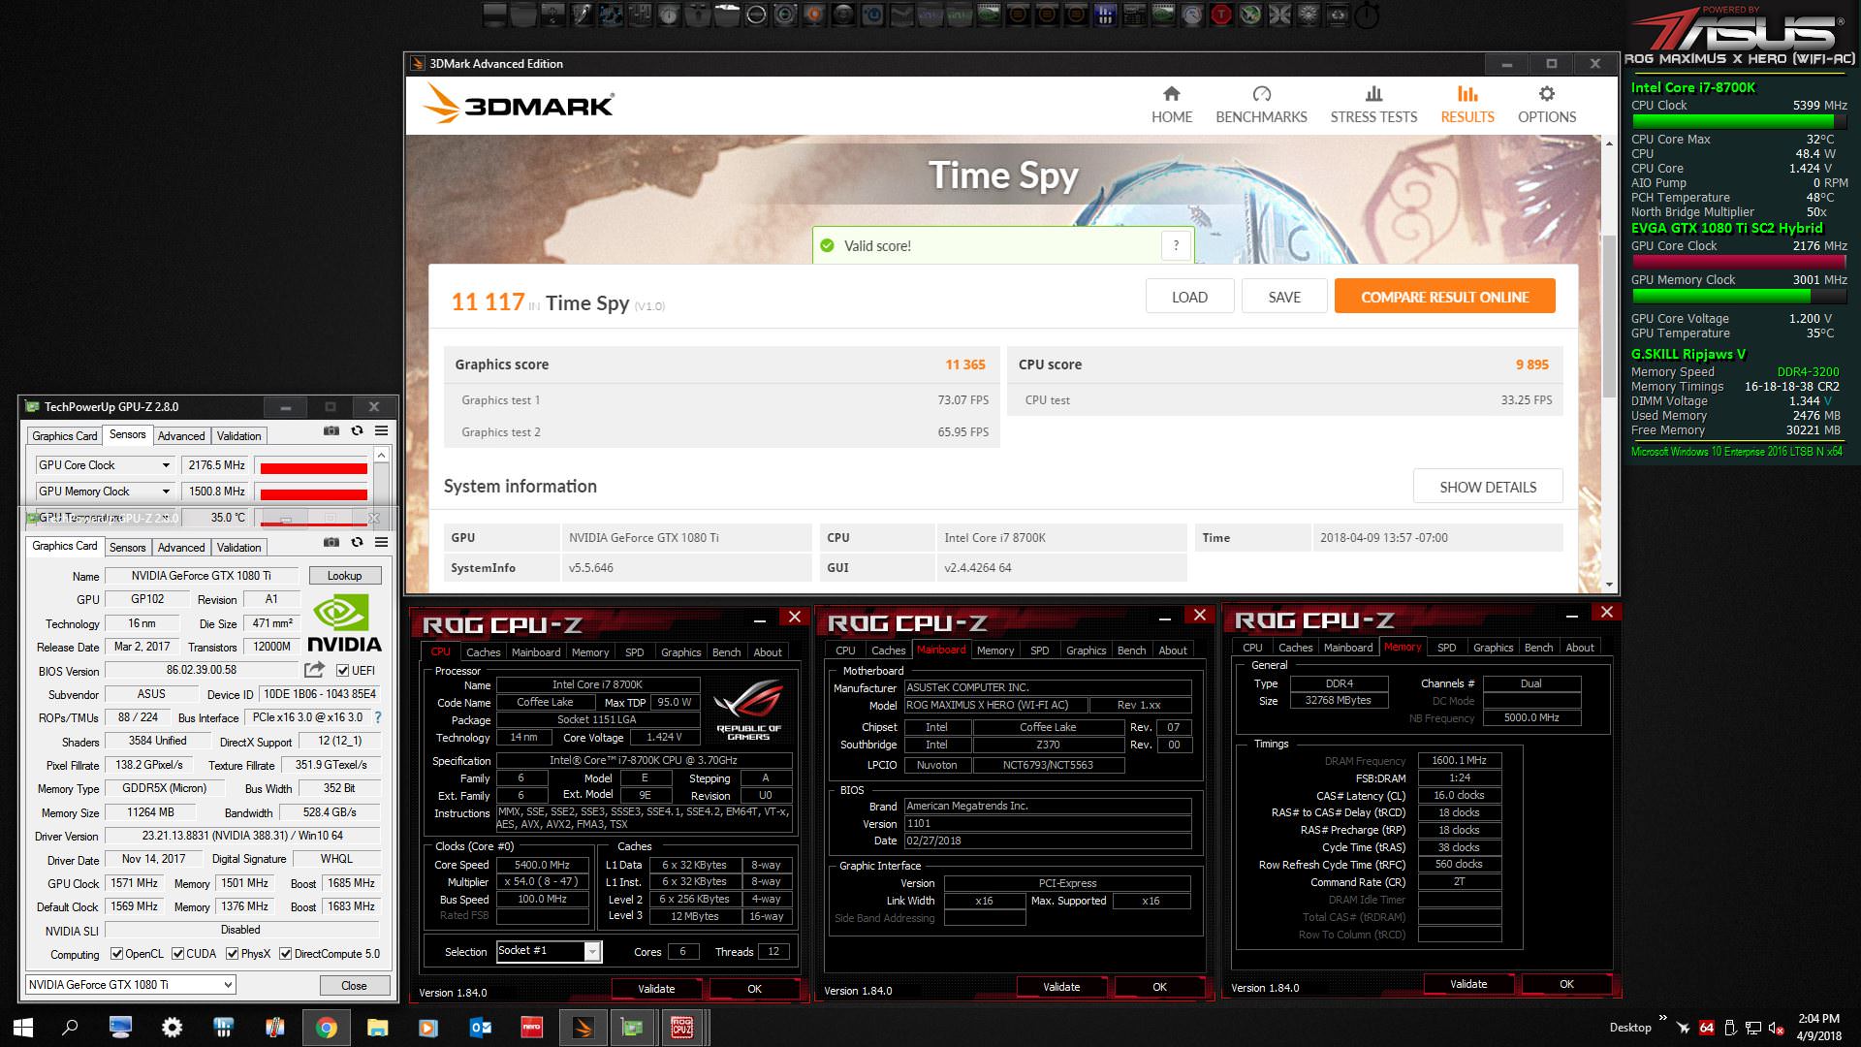
Task: Open the Windows Start menu
Action: (x=23, y=1028)
